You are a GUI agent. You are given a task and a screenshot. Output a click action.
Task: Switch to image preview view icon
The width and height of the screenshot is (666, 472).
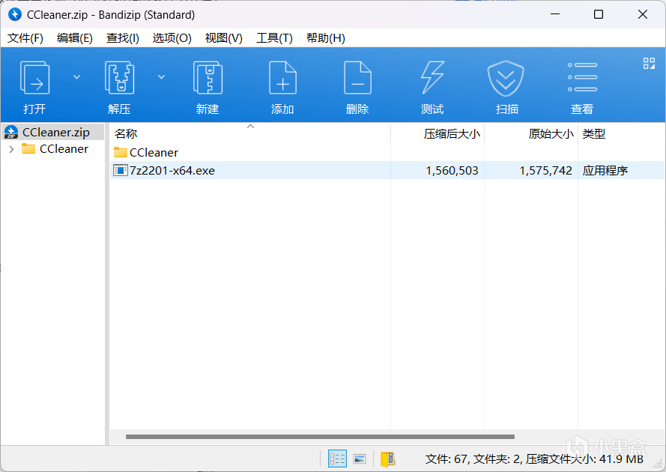(360, 459)
